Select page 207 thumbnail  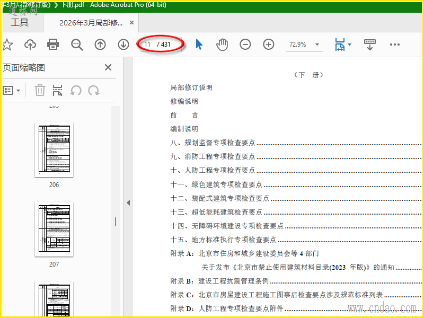coord(54,229)
